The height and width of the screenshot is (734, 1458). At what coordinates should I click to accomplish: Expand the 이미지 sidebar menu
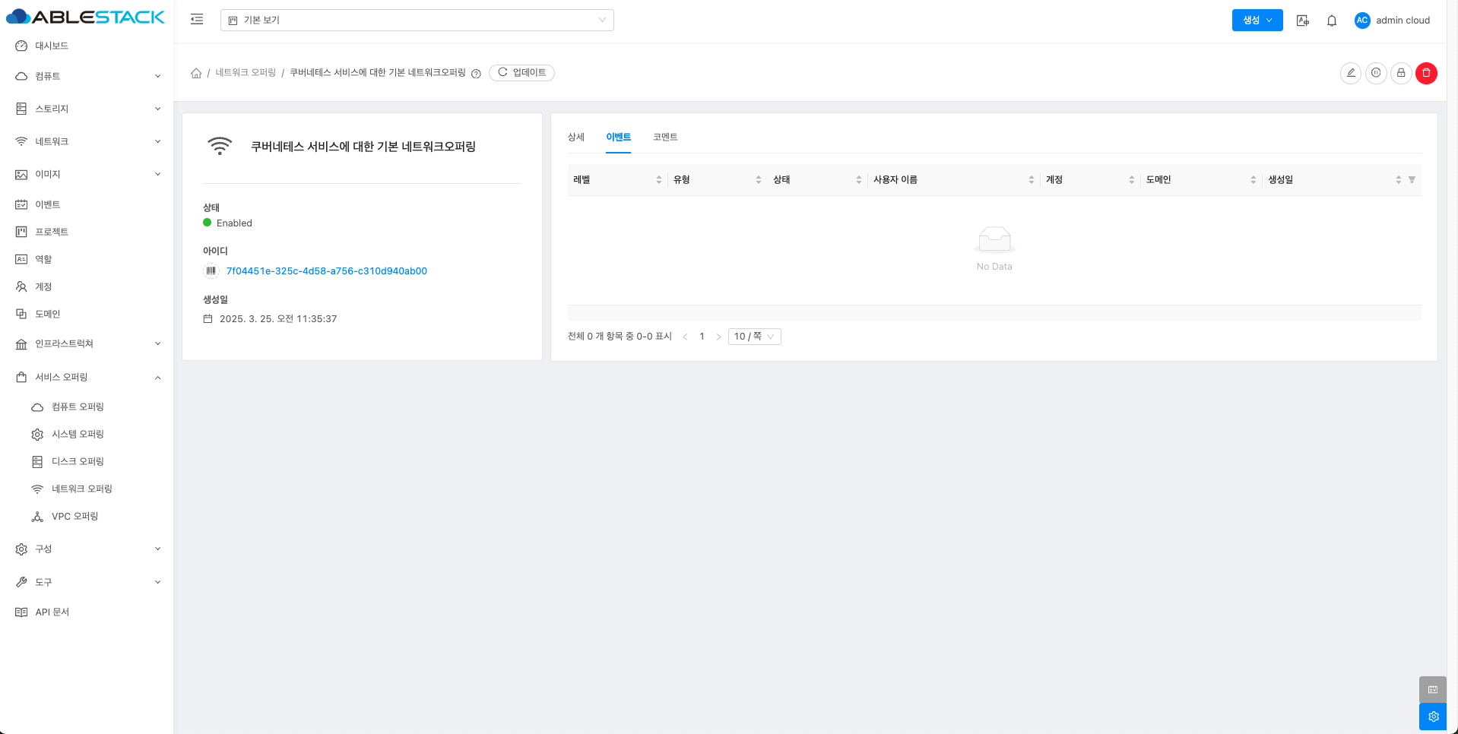pyautogui.click(x=87, y=174)
